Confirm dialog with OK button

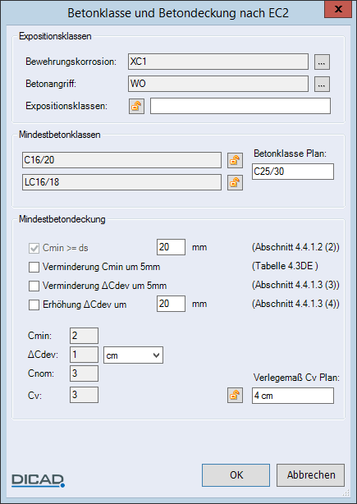pos(236,475)
